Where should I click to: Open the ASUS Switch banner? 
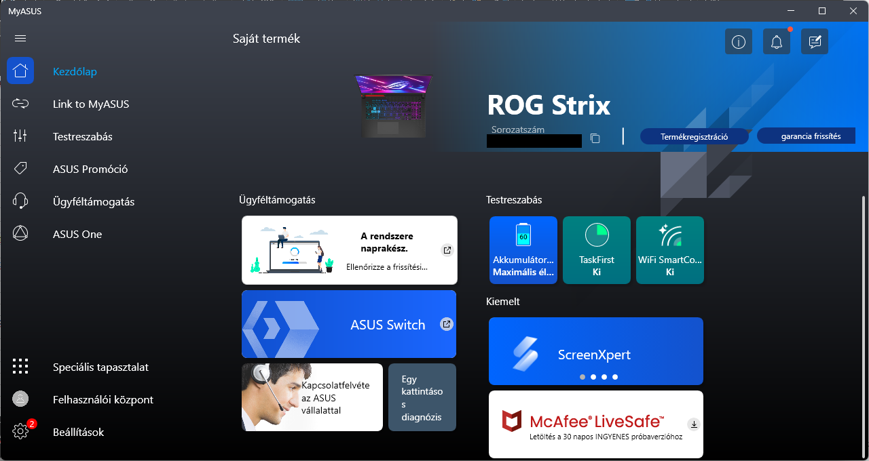pyautogui.click(x=349, y=324)
